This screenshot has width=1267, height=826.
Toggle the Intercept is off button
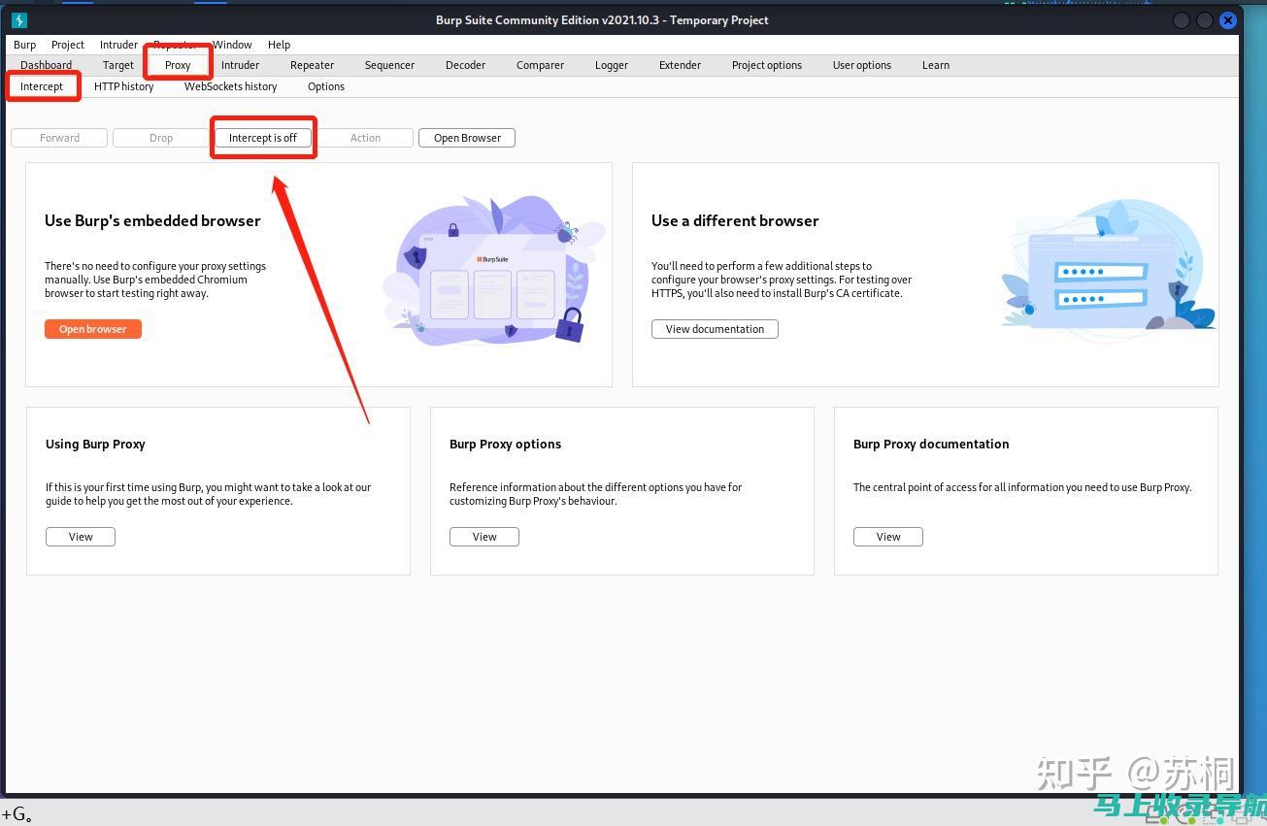tap(263, 138)
